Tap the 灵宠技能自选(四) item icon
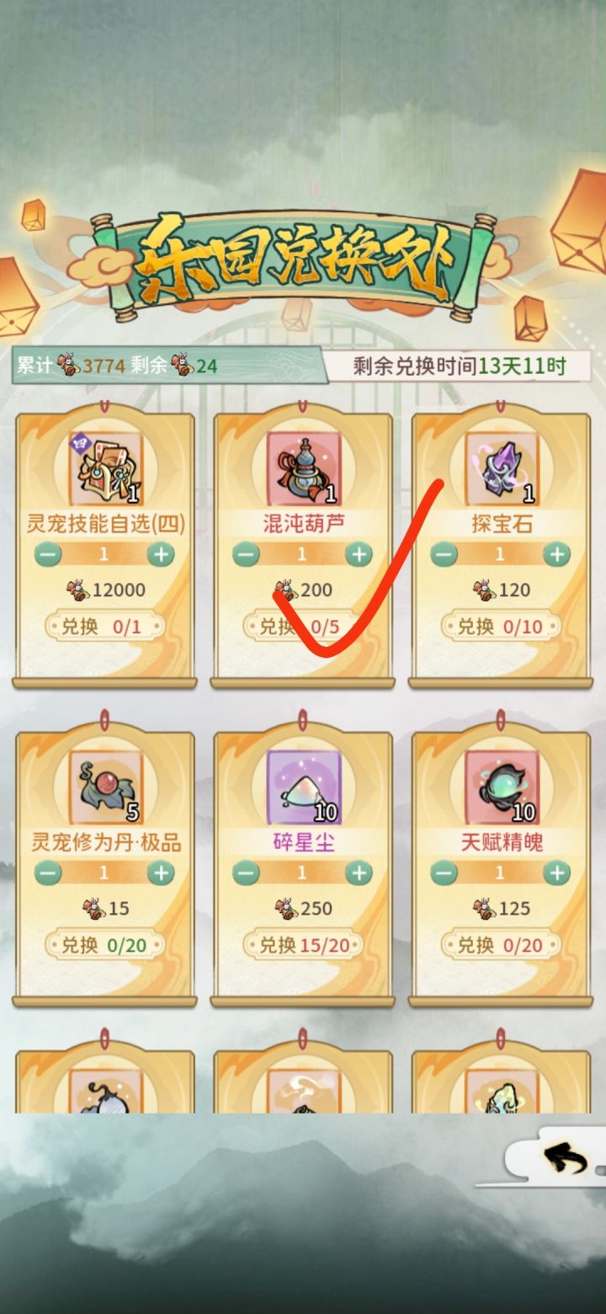Image resolution: width=606 pixels, height=1314 pixels. tap(105, 467)
